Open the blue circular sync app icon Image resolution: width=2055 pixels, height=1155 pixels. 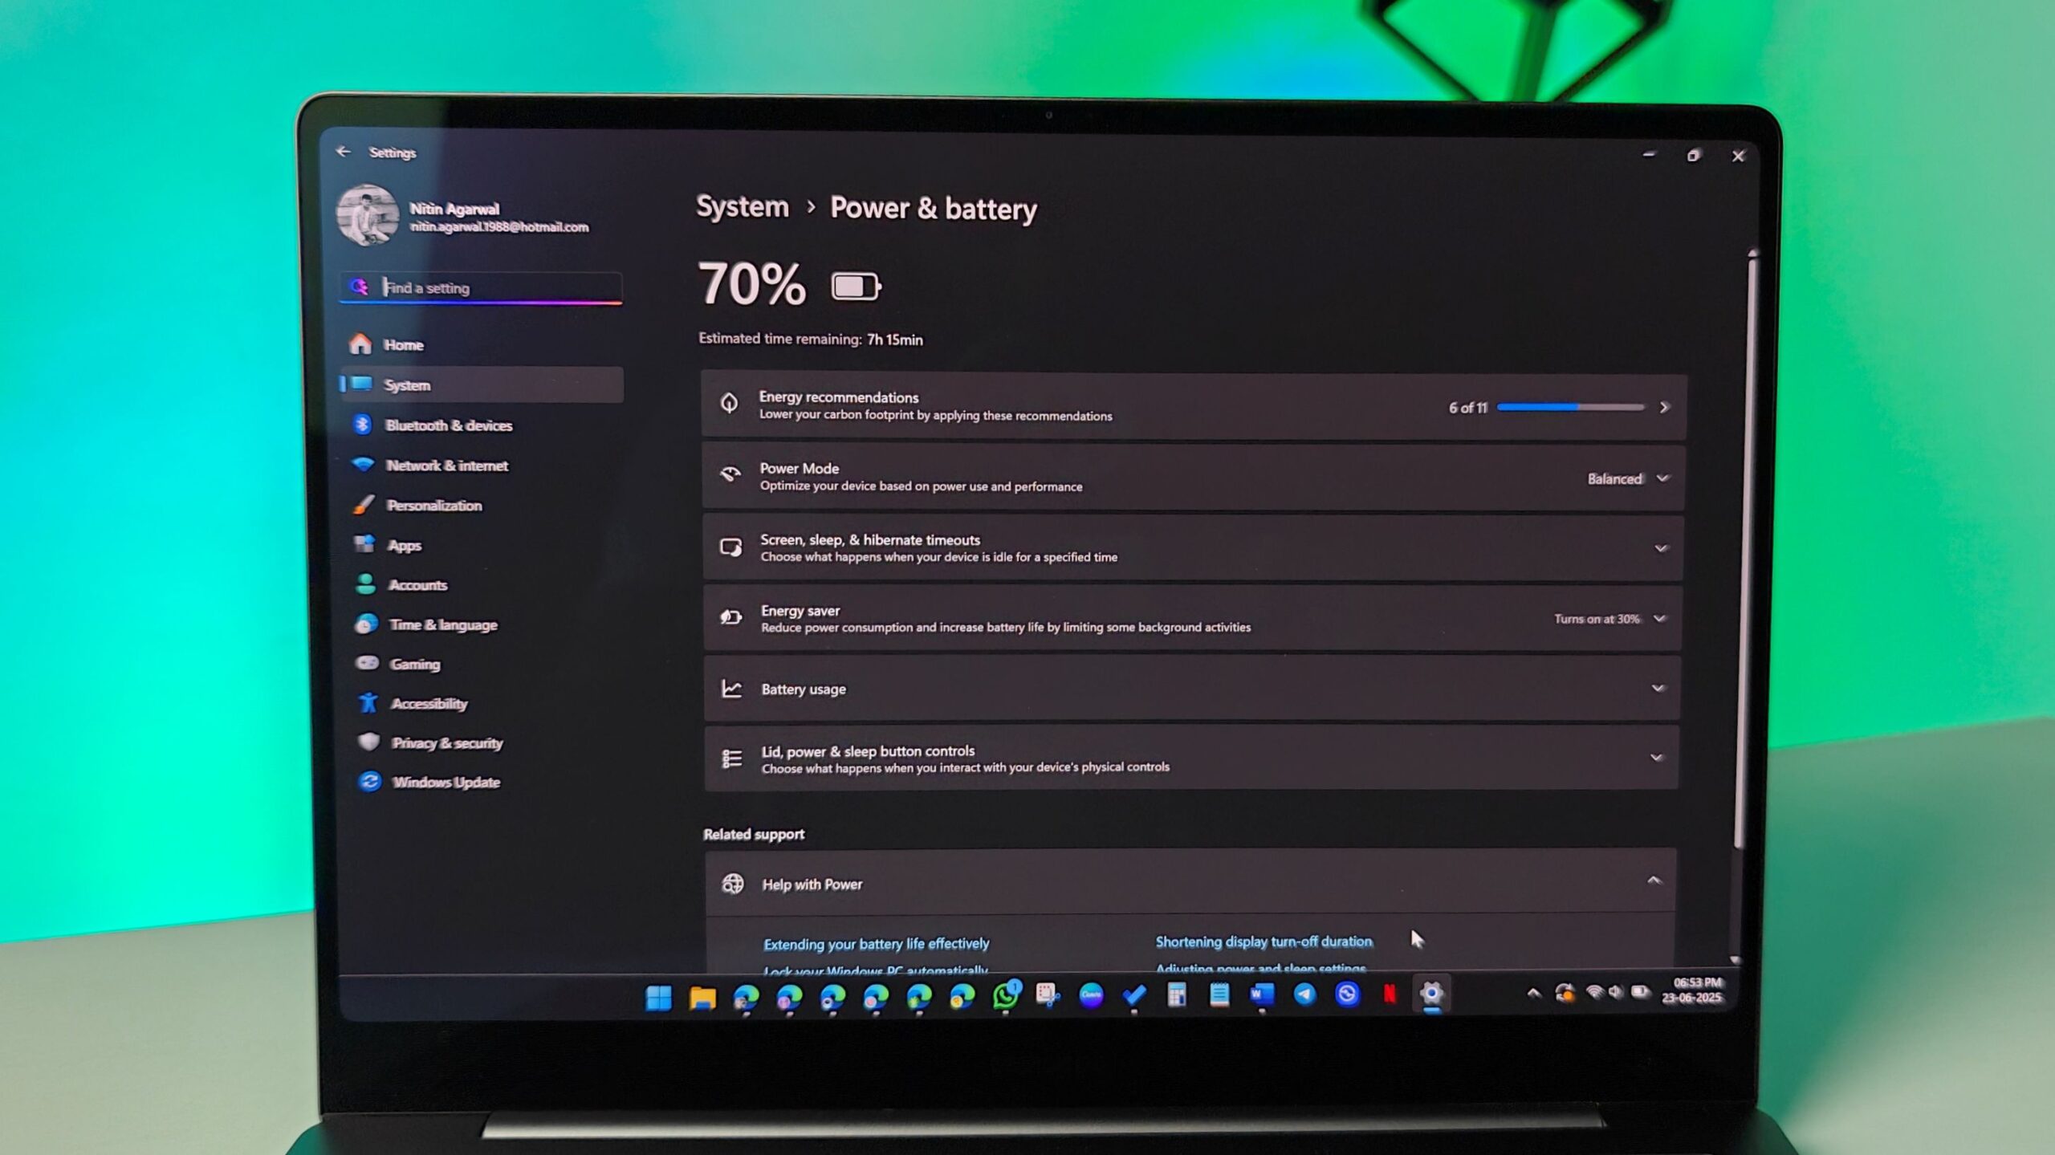pyautogui.click(x=1347, y=994)
